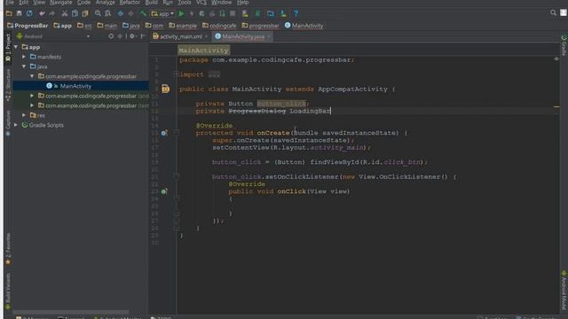The height and width of the screenshot is (319, 568).
Task: Toggle the 2: Favorites tool window
Action: (8, 248)
